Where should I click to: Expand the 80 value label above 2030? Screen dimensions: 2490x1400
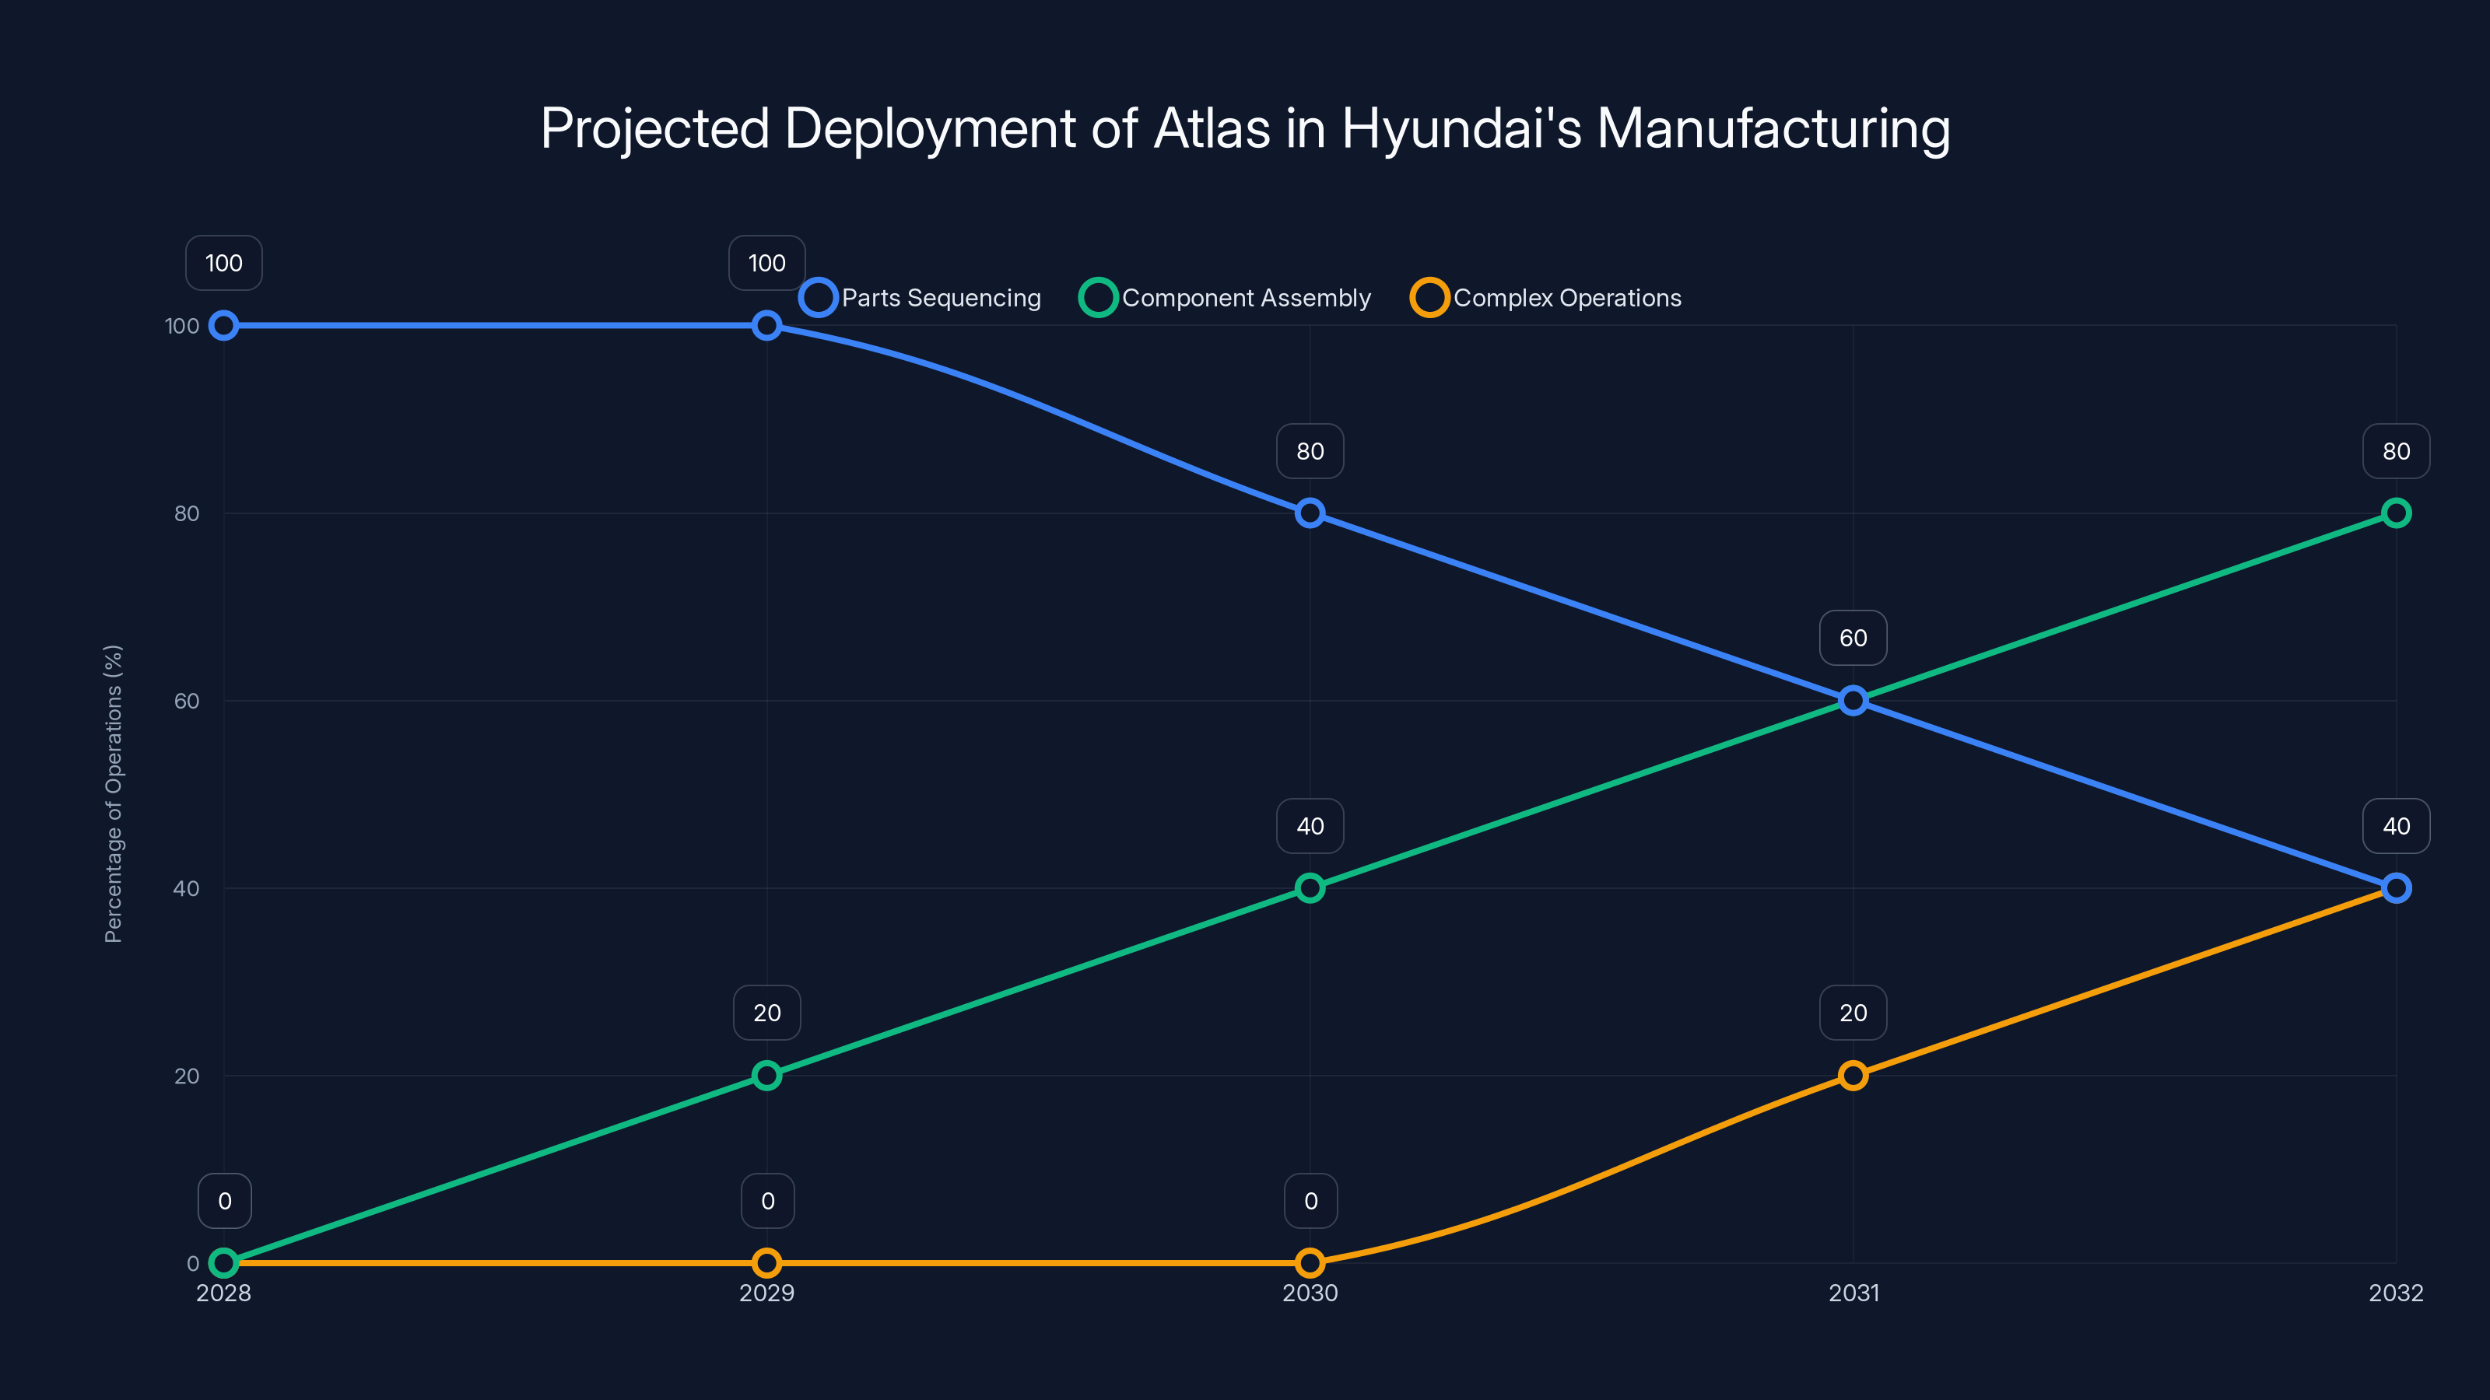[1310, 450]
